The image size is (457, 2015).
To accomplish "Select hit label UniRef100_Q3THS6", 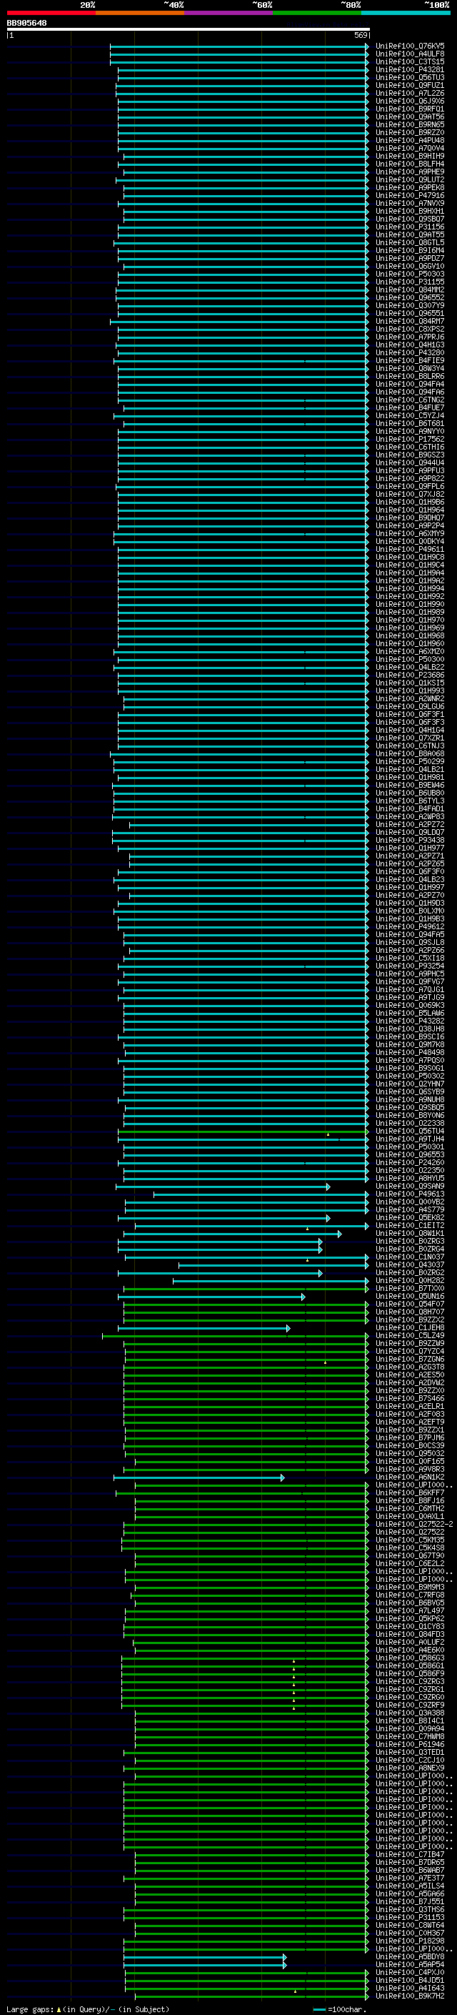I will click(x=410, y=1909).
